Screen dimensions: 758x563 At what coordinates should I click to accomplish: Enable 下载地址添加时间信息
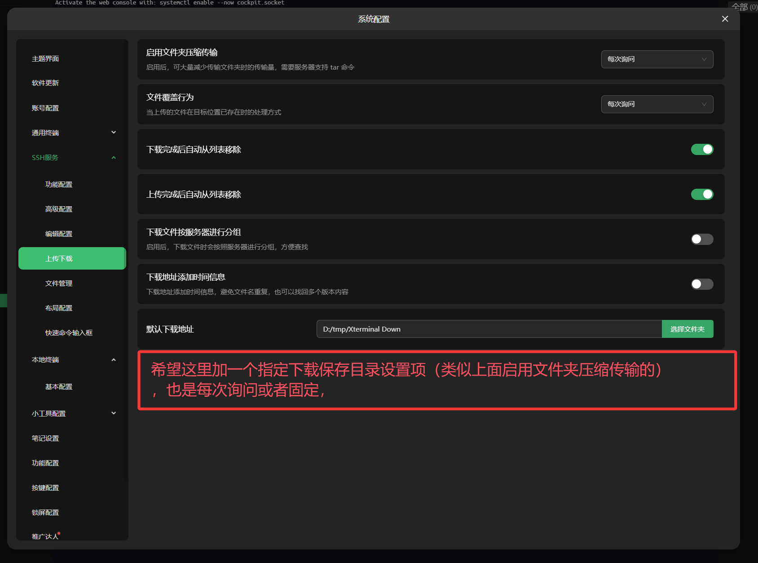click(702, 284)
